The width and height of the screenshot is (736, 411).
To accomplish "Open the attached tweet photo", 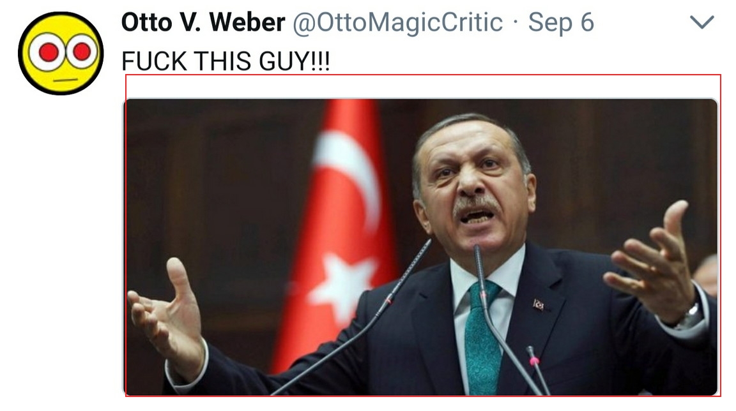I will point(420,247).
